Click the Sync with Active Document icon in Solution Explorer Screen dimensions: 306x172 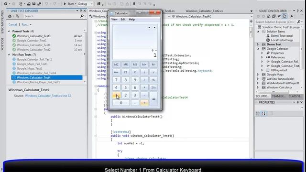pyautogui.click(x=279, y=16)
